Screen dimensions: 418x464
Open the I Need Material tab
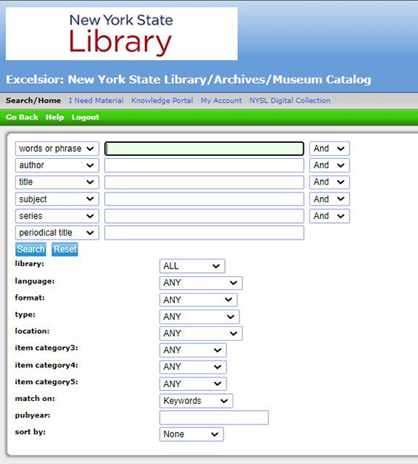point(96,100)
